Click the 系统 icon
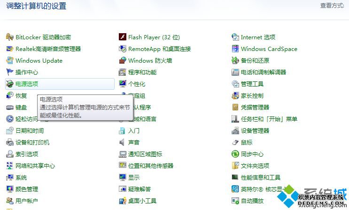This screenshot has height=210, width=349. [x=10, y=177]
